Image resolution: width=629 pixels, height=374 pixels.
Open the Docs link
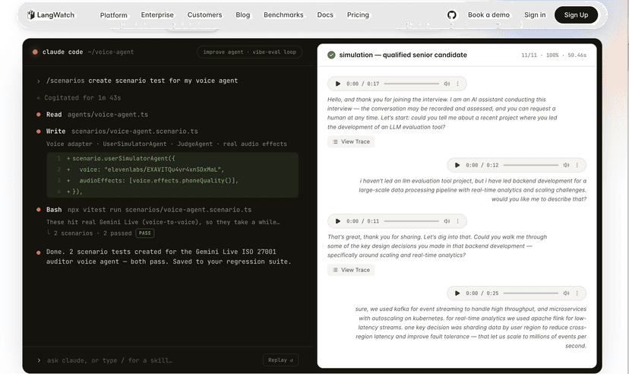pos(325,15)
